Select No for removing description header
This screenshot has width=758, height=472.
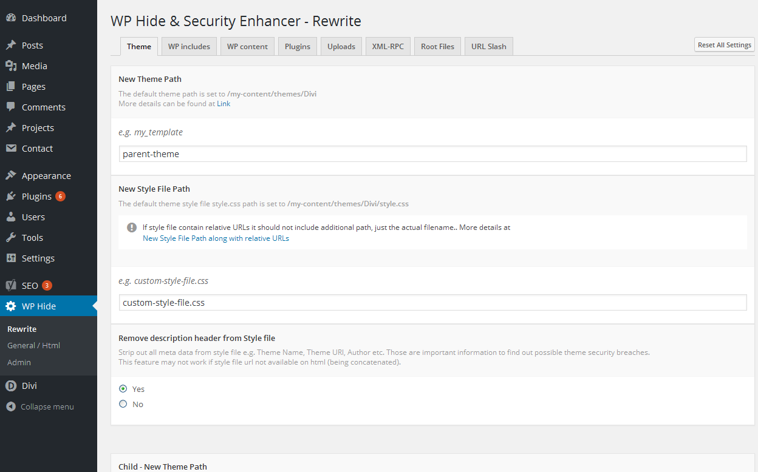coord(123,404)
